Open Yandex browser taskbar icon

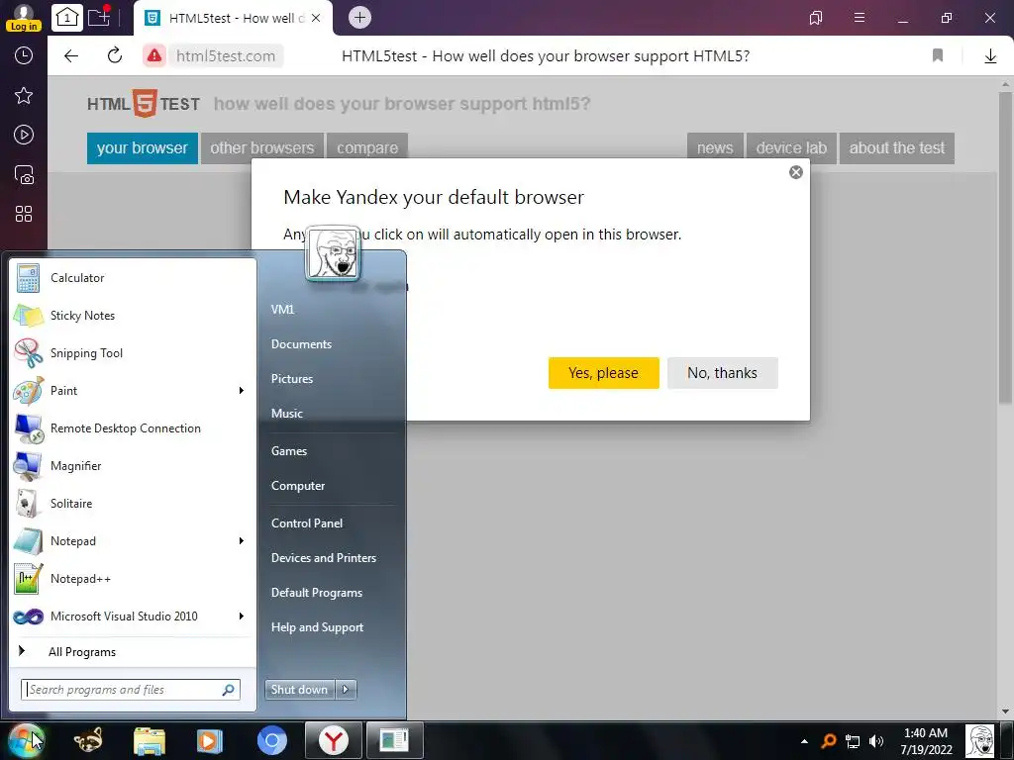pos(333,740)
